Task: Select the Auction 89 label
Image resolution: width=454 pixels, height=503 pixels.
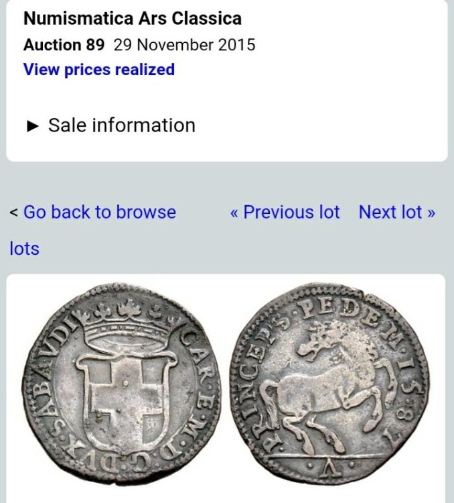Action: point(64,45)
